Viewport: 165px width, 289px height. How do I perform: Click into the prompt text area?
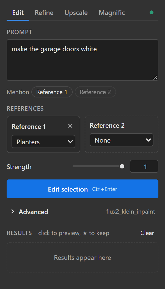pos(82,60)
